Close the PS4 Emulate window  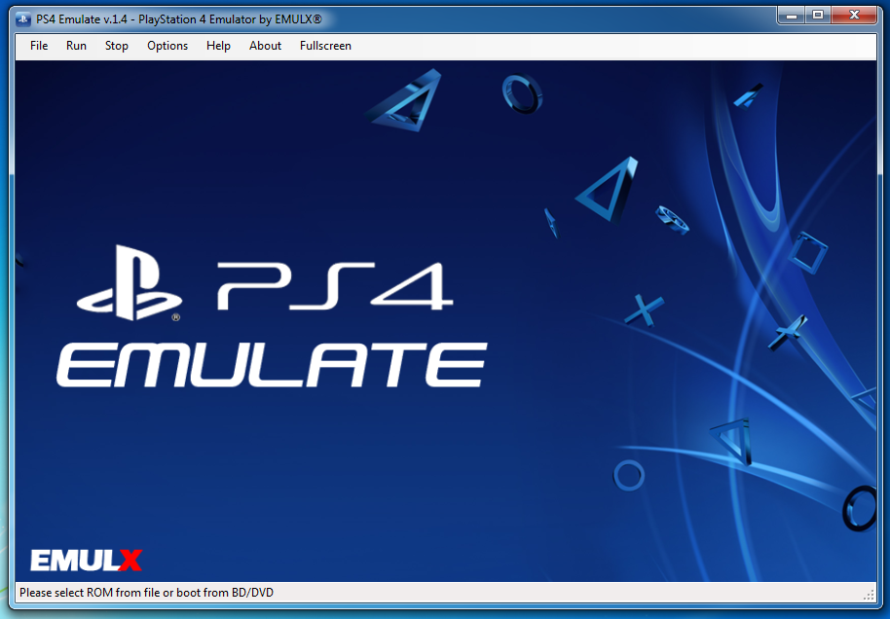(854, 16)
